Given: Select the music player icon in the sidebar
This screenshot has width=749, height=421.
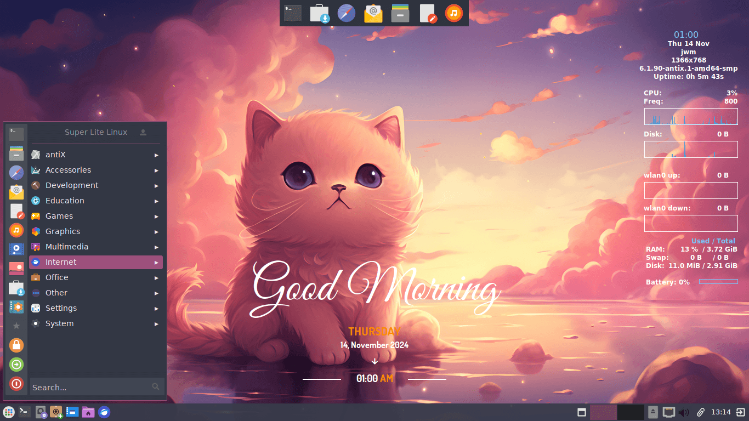Looking at the screenshot, I should (16, 230).
